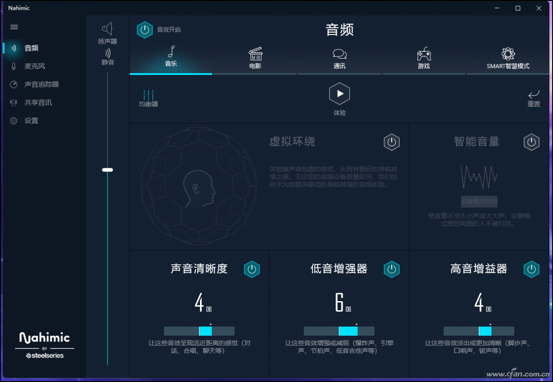Toggle 低音增强器 bass boost power
Viewport: 553px width, 382px height.
[x=392, y=269]
